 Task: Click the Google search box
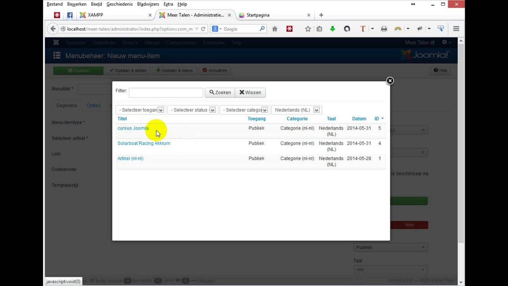241,29
